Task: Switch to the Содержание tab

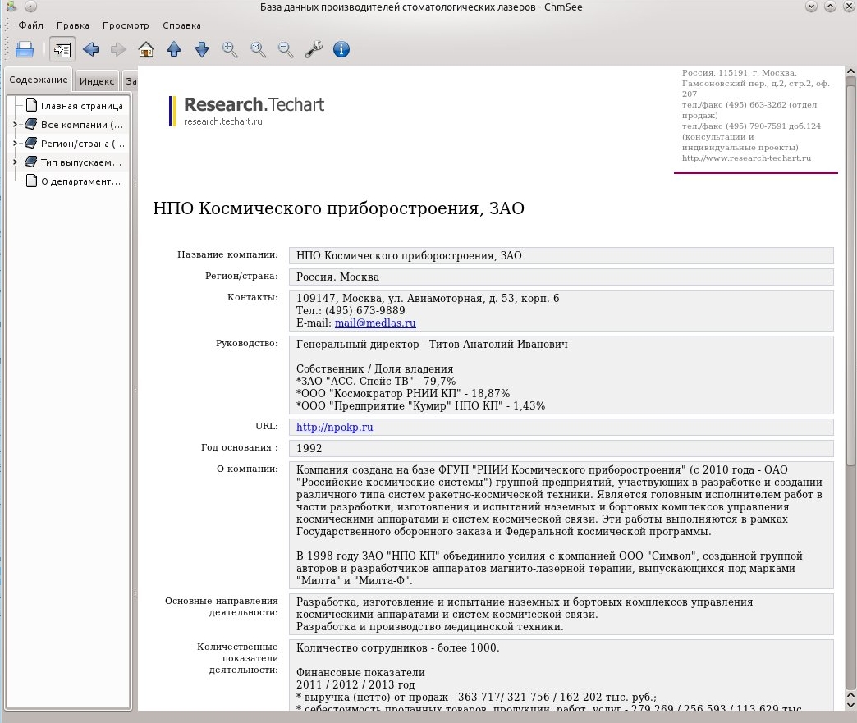Action: click(39, 80)
